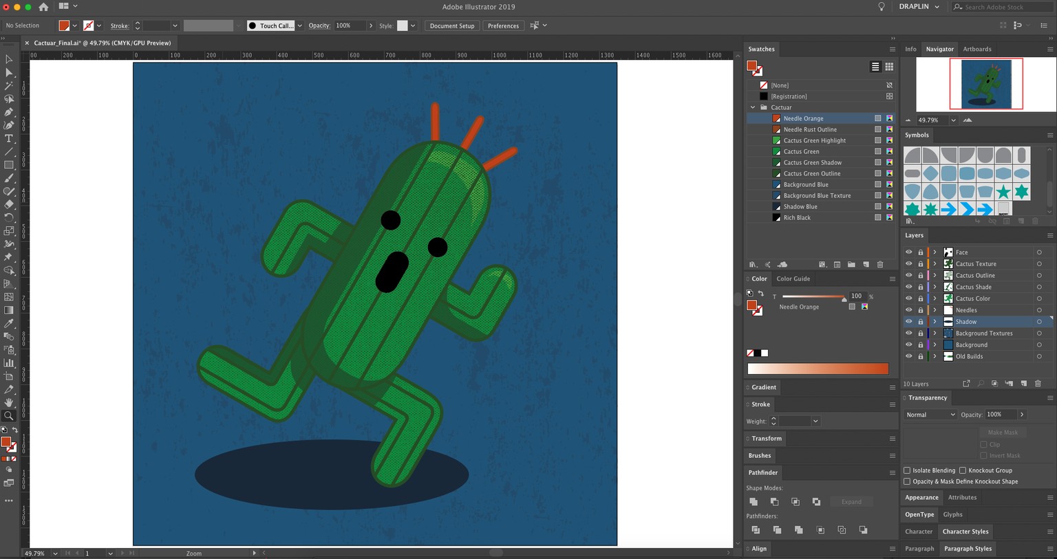Image resolution: width=1057 pixels, height=559 pixels.
Task: Open the Touch Call... brush dropdown
Action: point(300,25)
